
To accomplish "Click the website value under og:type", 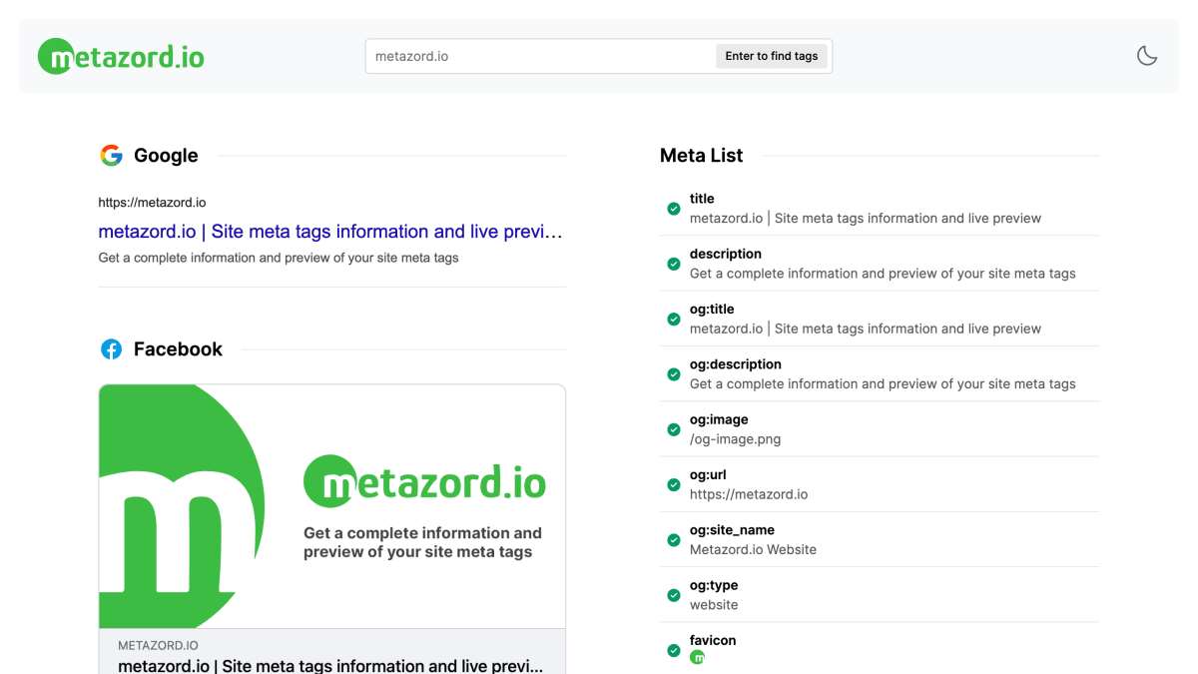I will 714,605.
